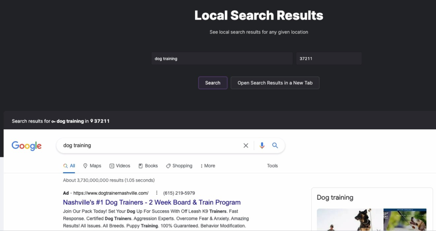Switch to the Videos results tab
Screen dimensions: 436x231
(120, 165)
